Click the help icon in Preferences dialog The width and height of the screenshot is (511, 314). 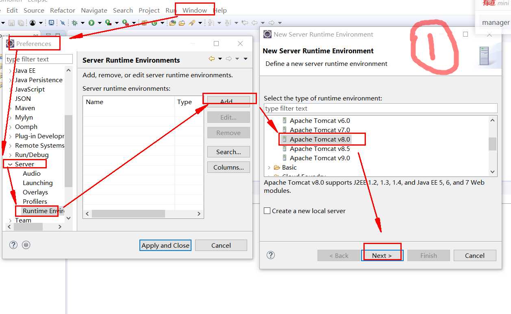(13, 245)
